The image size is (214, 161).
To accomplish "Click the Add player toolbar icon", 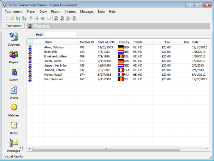I will tap(56, 18).
